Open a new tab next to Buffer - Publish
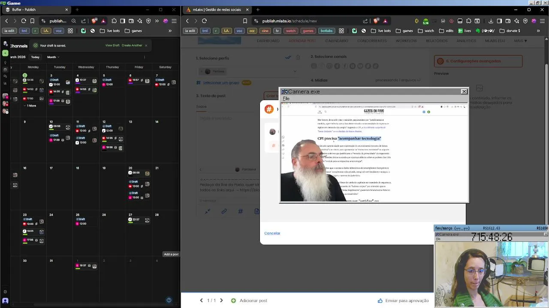The width and height of the screenshot is (549, 308). click(x=77, y=9)
